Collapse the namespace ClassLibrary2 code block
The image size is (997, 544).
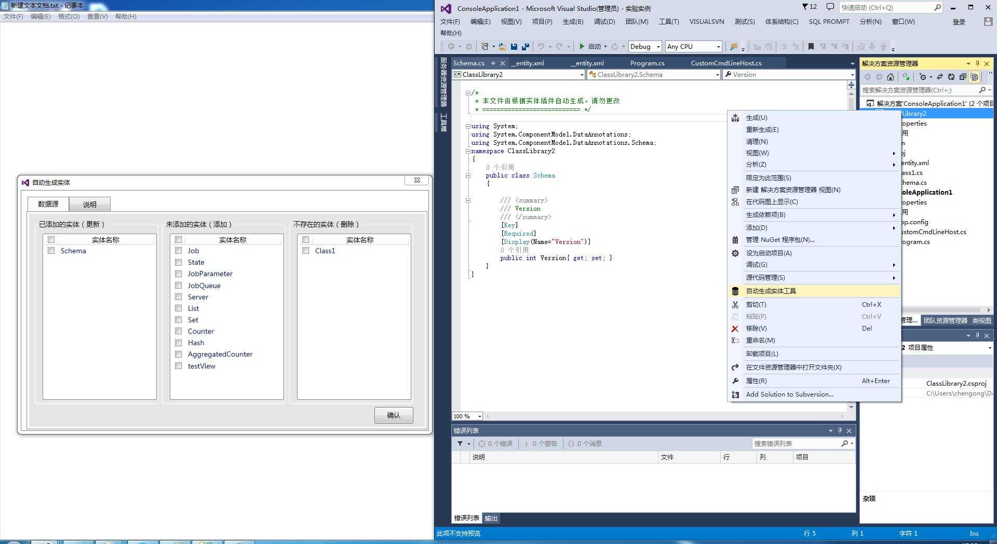click(468, 151)
